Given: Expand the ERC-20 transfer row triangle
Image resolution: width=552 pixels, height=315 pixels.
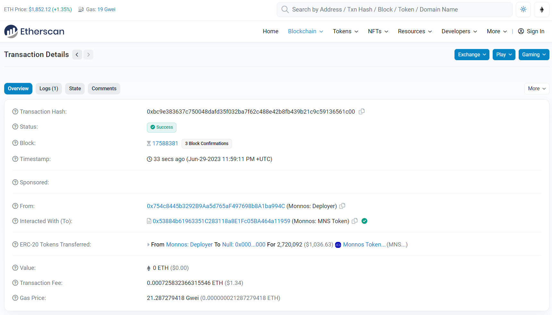Looking at the screenshot, I should tap(148, 245).
